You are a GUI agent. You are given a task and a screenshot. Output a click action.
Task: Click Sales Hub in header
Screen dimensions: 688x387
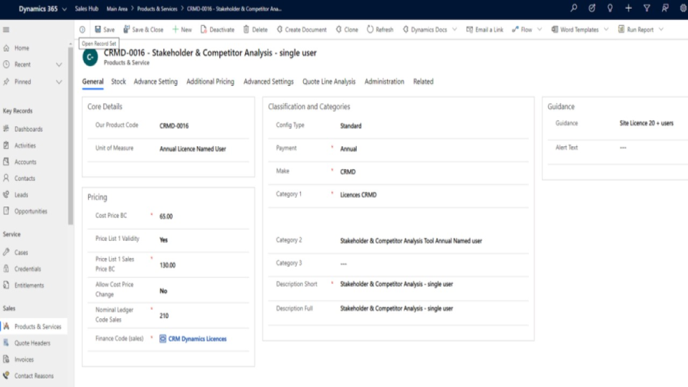[x=87, y=9]
